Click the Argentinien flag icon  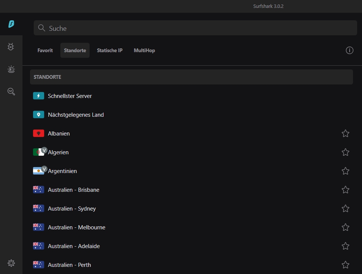tap(38, 171)
